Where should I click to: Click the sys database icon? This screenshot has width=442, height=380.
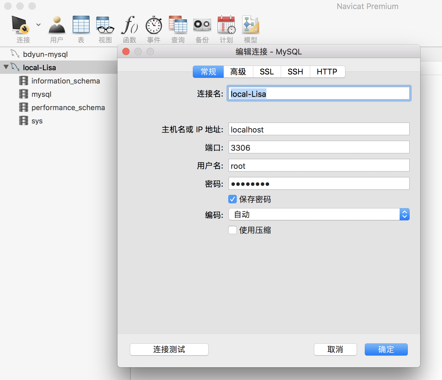click(24, 121)
